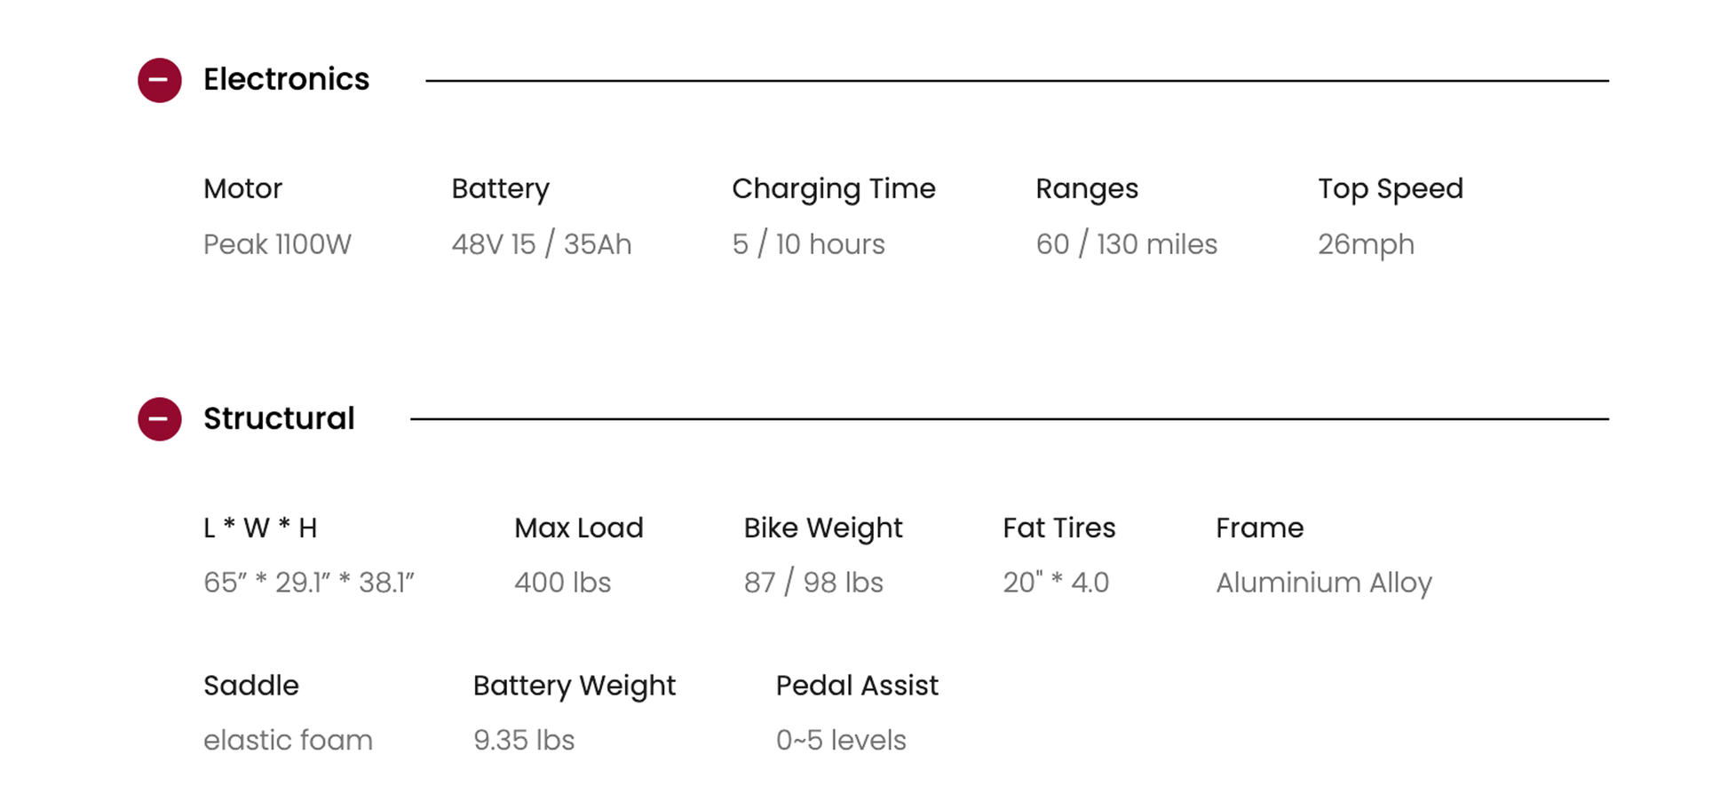This screenshot has width=1728, height=810.
Task: Click the Battery spec label
Action: coord(500,188)
